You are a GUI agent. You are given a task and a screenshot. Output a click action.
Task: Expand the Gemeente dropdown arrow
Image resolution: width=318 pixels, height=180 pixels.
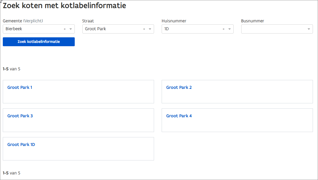coord(71,29)
